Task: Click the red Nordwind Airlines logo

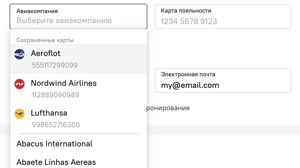Action: [19, 84]
